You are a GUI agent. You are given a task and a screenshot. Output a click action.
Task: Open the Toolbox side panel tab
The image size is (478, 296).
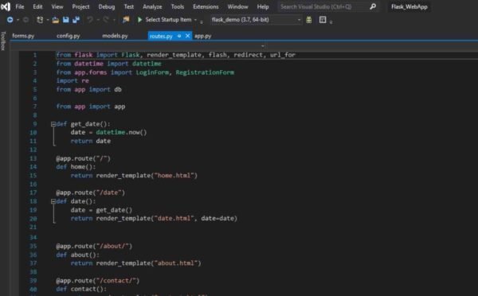(3, 41)
